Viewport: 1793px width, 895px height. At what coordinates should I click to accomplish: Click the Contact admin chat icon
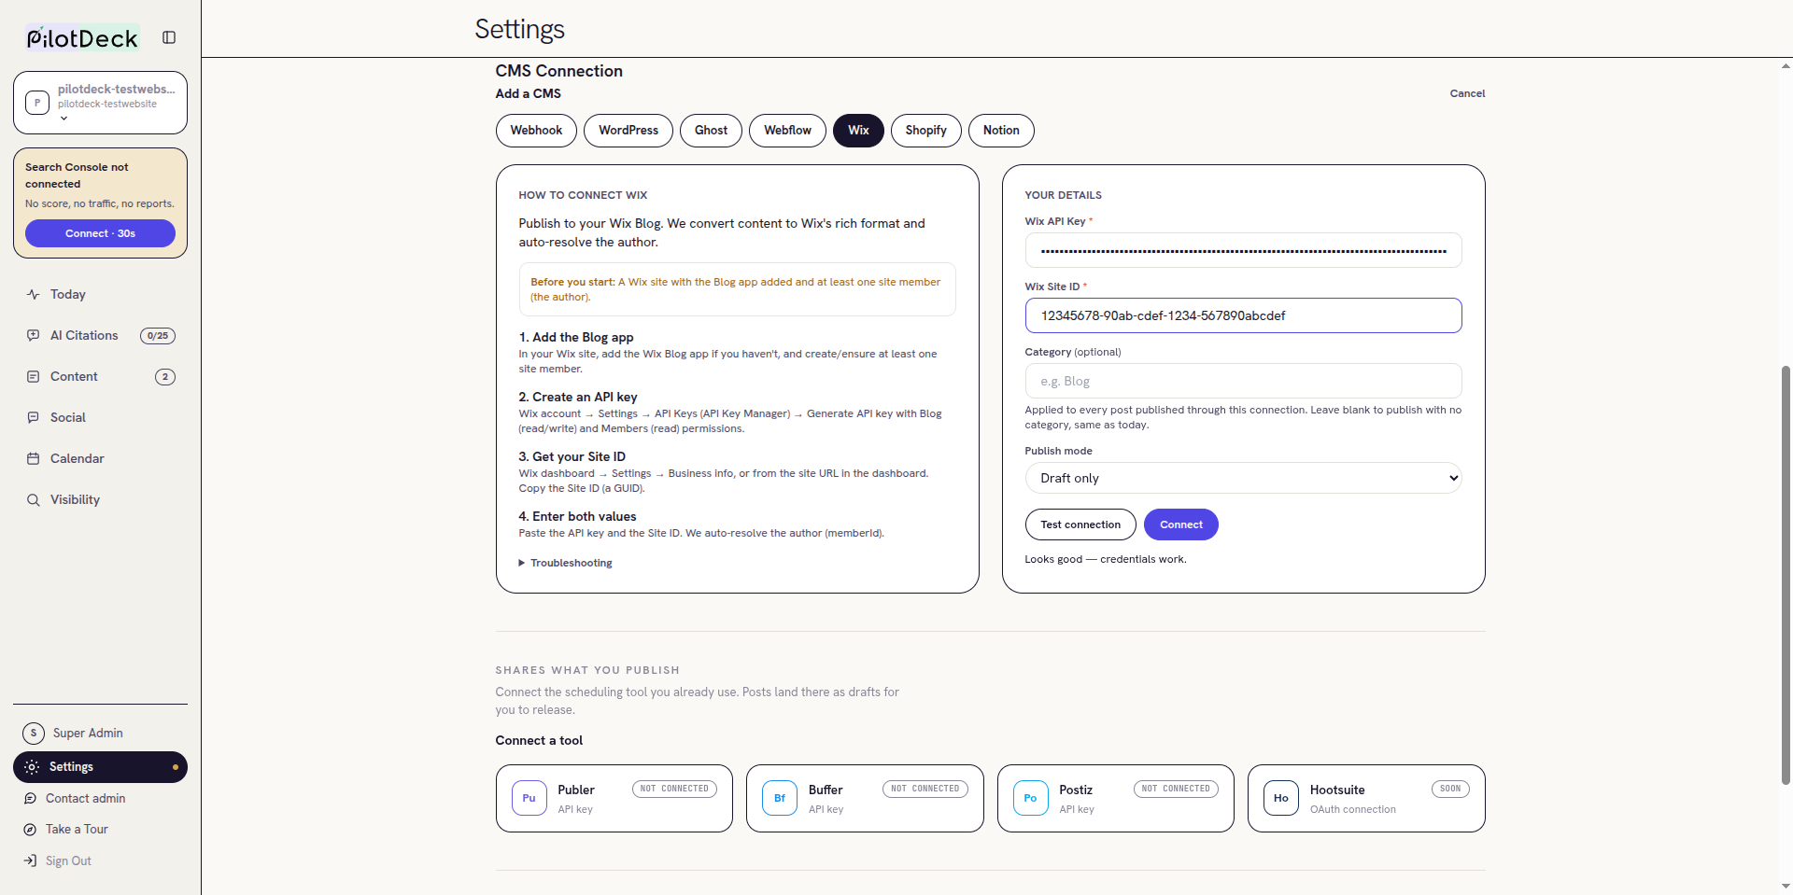pyautogui.click(x=30, y=798)
